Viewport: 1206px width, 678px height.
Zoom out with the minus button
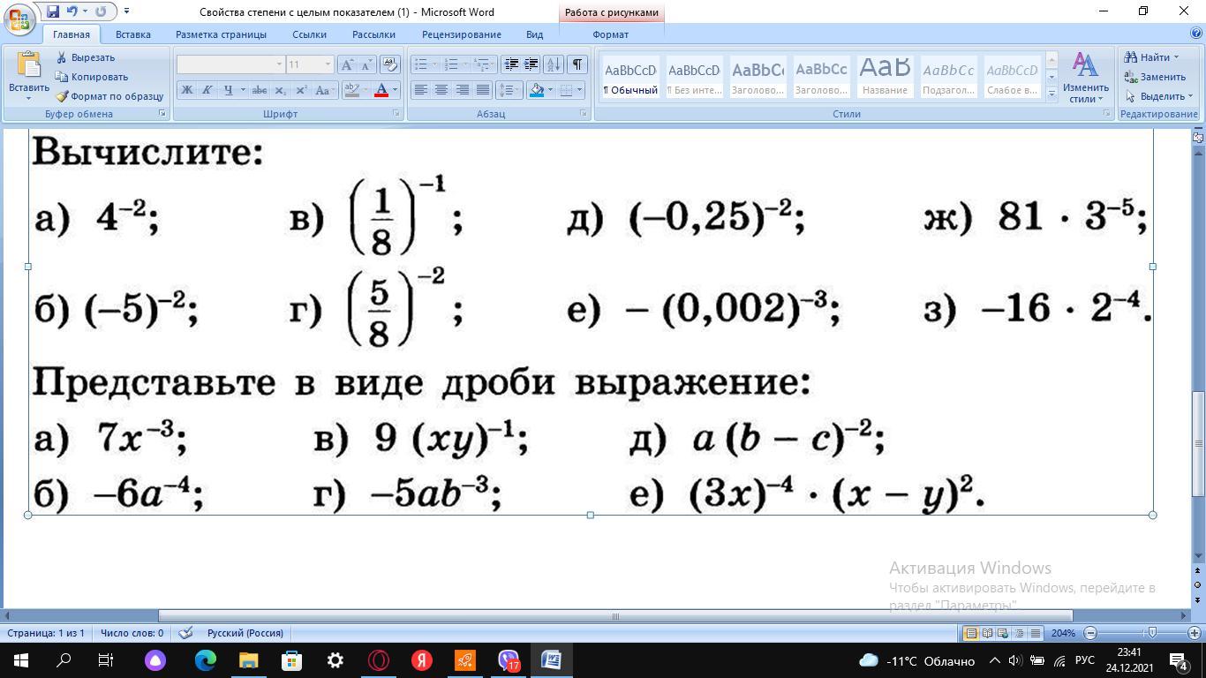tap(1090, 633)
